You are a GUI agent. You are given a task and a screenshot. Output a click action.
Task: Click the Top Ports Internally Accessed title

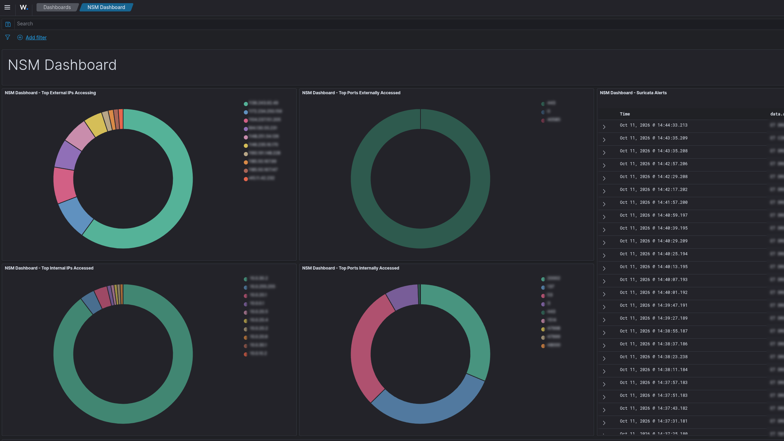coord(351,268)
